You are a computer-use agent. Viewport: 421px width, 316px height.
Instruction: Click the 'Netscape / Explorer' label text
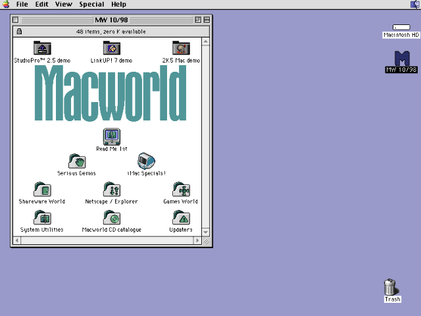tap(111, 201)
